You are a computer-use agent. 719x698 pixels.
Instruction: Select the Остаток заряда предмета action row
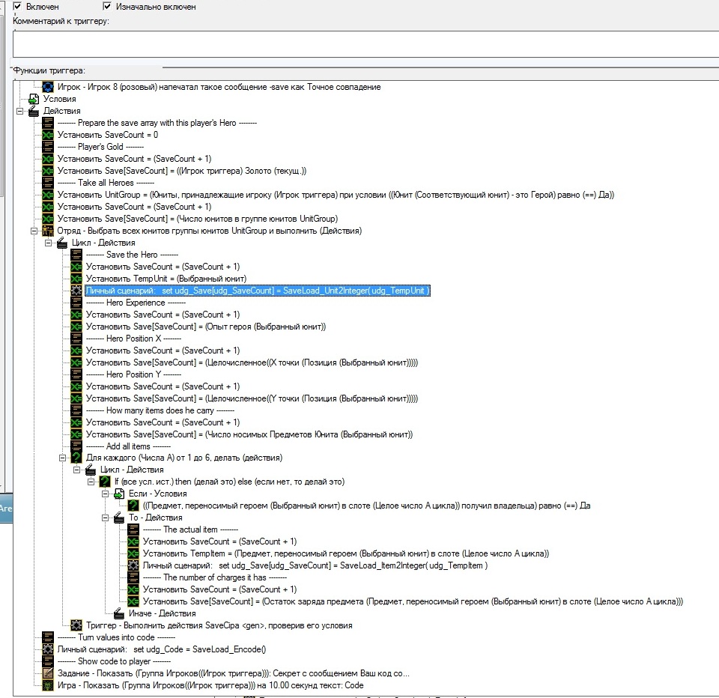(x=413, y=601)
